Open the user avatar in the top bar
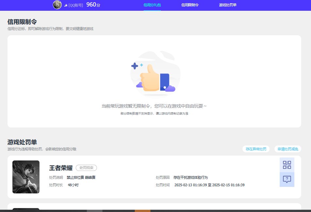 tap(57, 5)
